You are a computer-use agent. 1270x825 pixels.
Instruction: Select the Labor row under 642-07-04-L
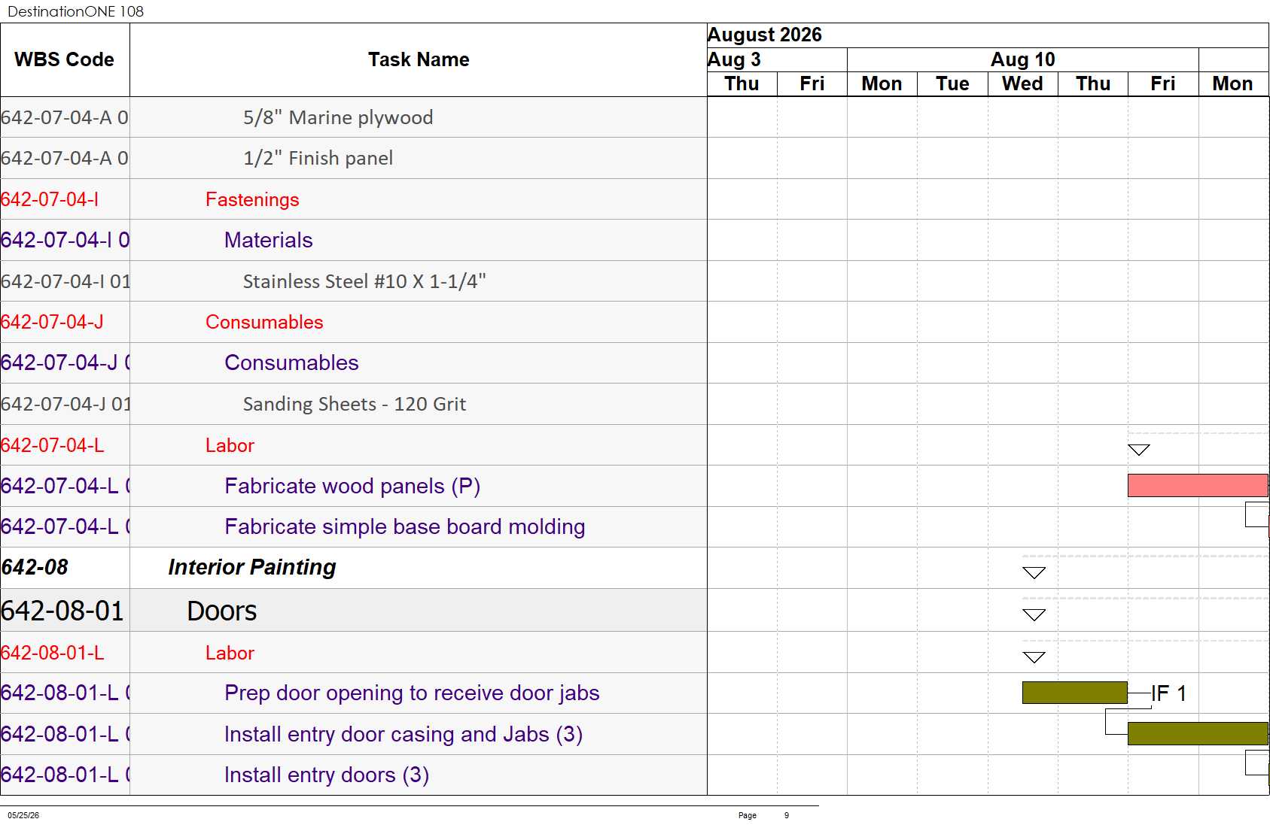[354, 445]
